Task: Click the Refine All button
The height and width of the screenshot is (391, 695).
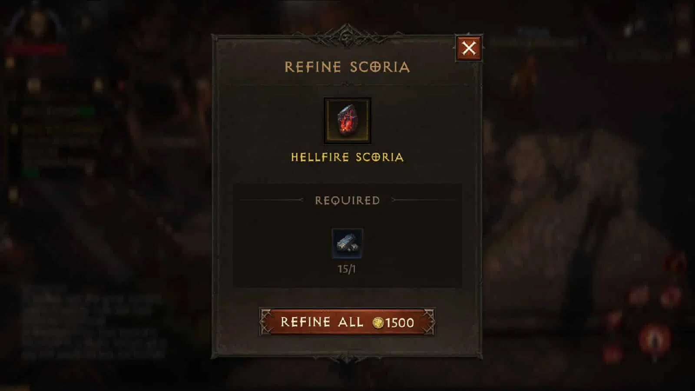Action: (347, 322)
